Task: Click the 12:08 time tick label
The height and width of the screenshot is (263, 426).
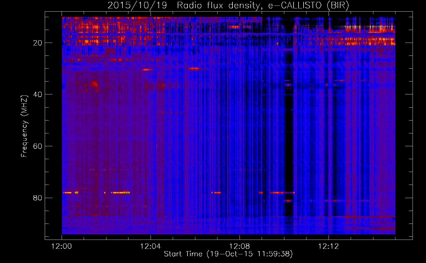Action: [240, 246]
